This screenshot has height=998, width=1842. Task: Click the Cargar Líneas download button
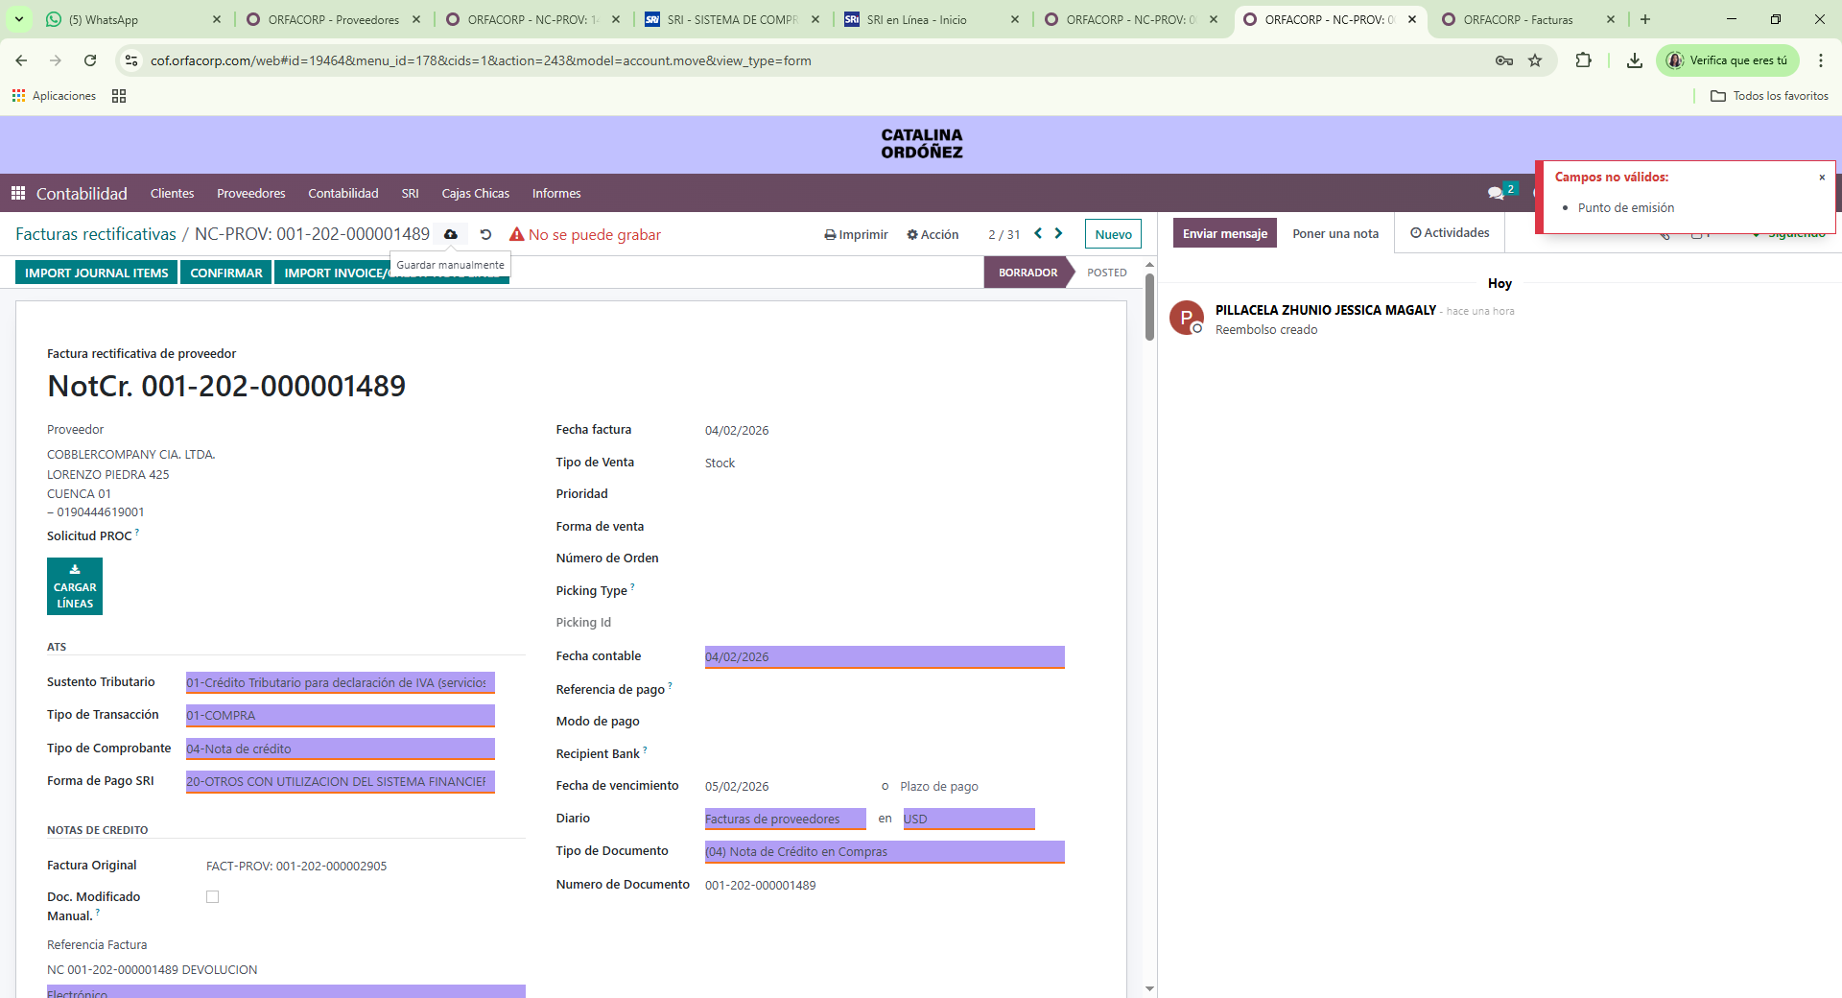[x=75, y=586]
